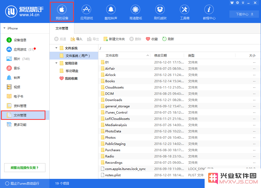Click the 删除 delete toolbar button
Screen dimensions: 261x188
pos(135,39)
